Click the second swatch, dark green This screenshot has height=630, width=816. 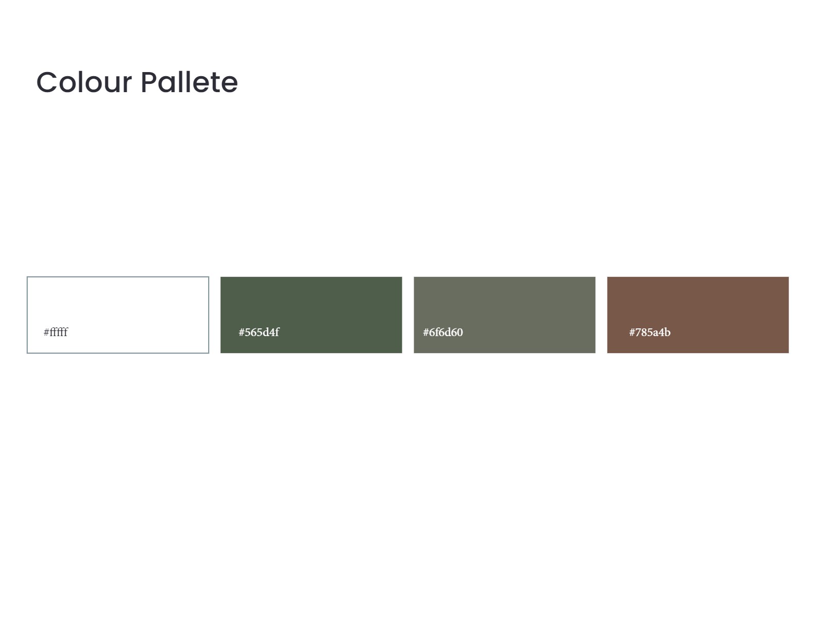311,315
